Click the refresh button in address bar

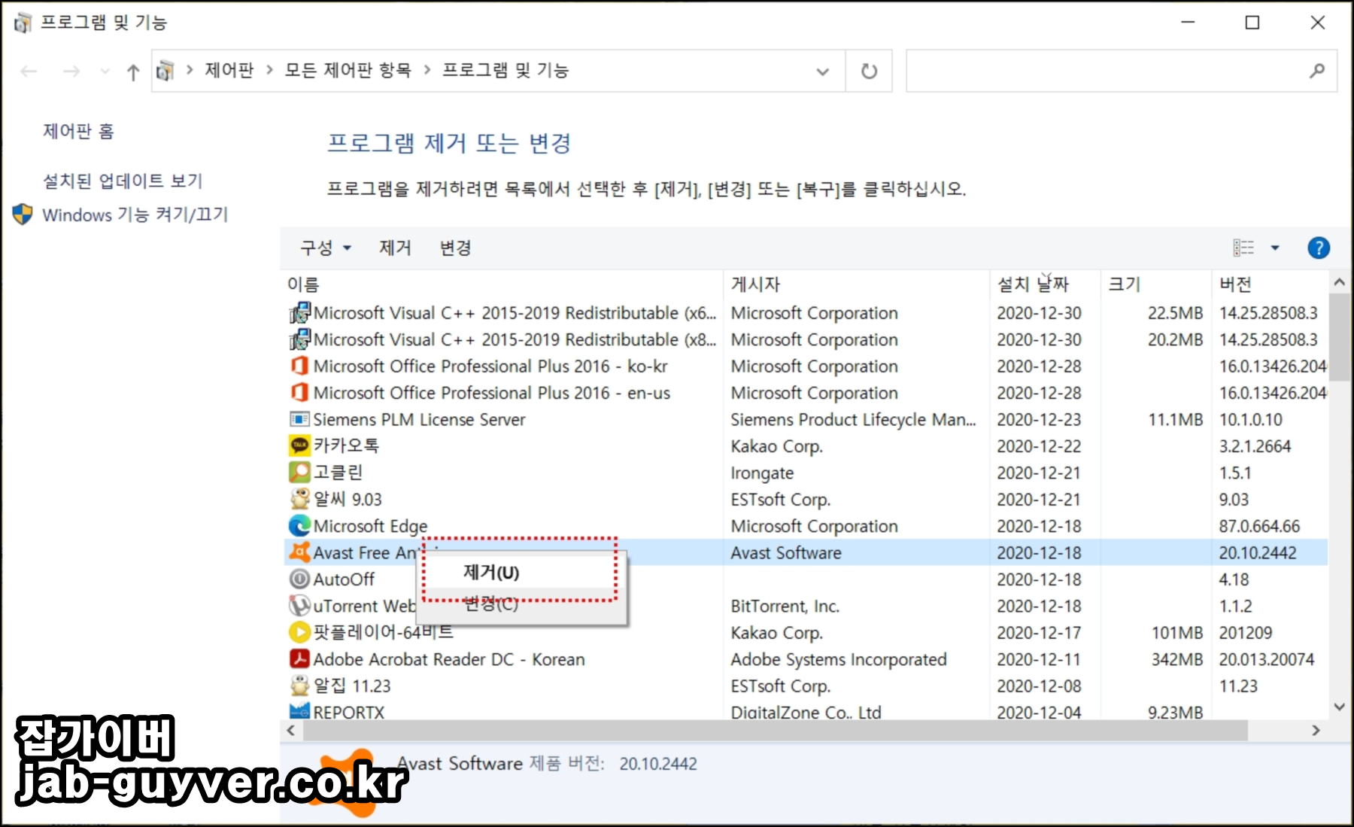tap(869, 71)
